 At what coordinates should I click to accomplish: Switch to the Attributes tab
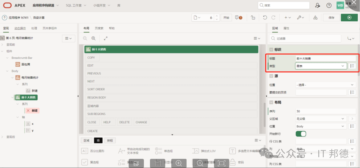[x=286, y=28]
